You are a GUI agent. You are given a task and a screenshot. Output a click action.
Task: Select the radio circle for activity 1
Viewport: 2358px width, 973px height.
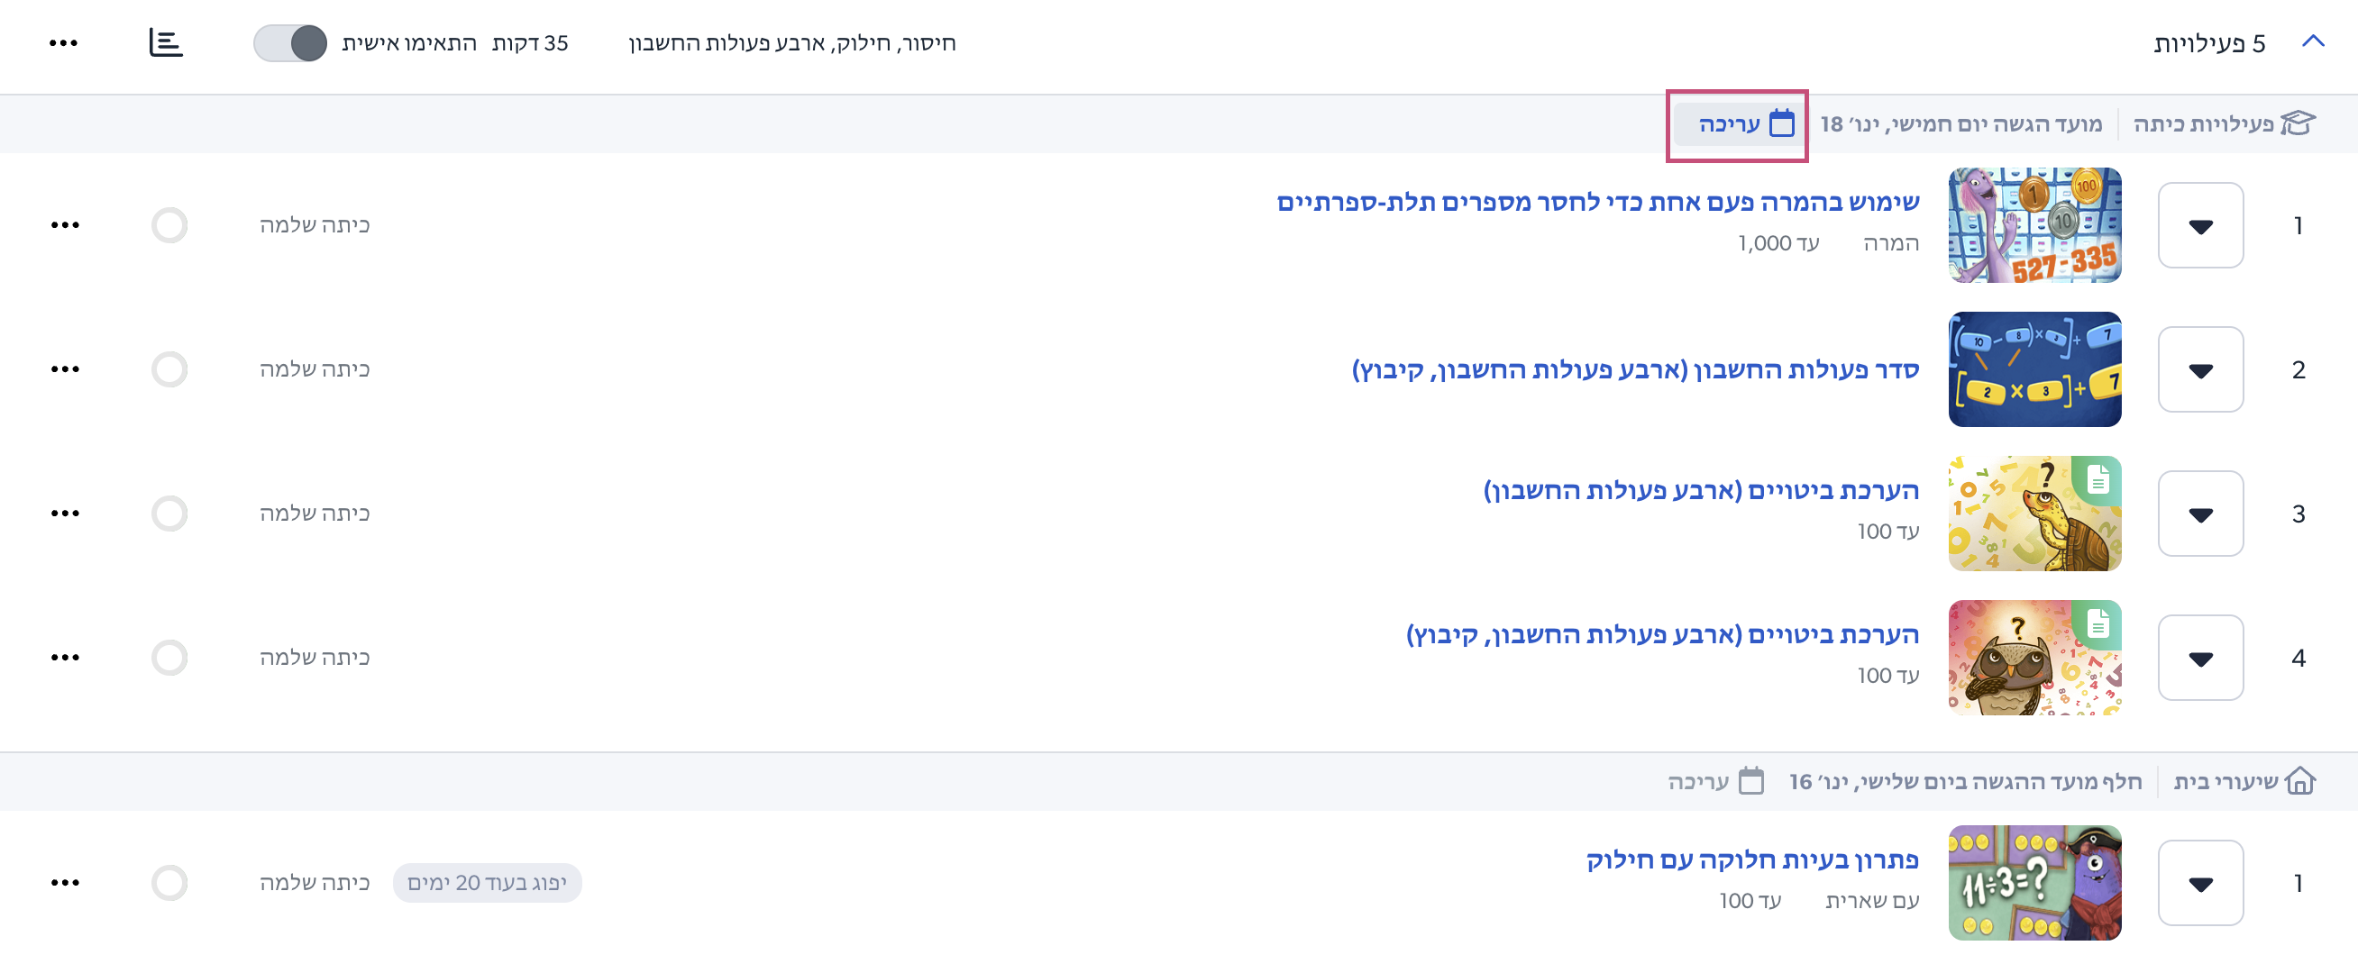tap(169, 225)
